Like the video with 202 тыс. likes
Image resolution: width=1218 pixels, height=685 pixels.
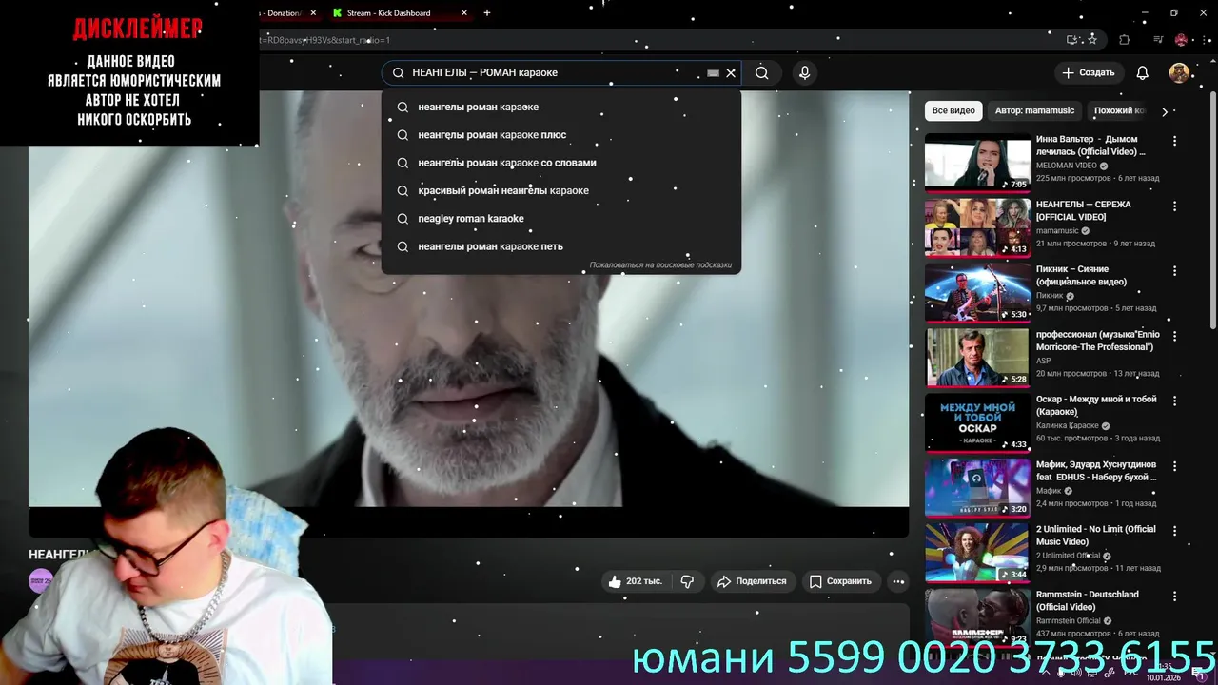point(636,581)
